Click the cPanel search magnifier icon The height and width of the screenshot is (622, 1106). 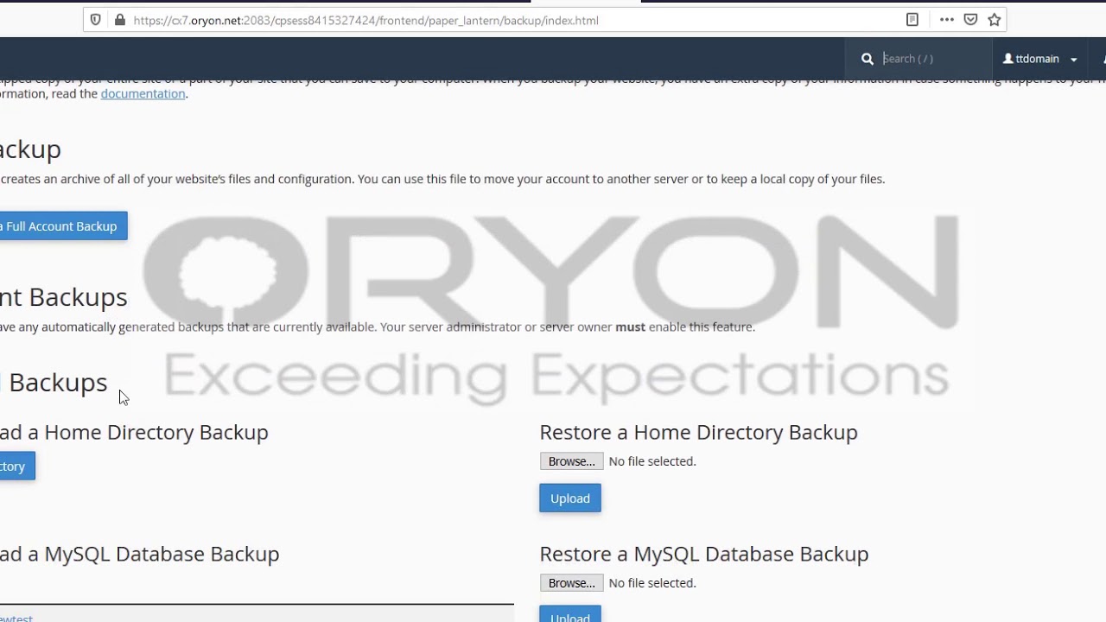point(868,59)
